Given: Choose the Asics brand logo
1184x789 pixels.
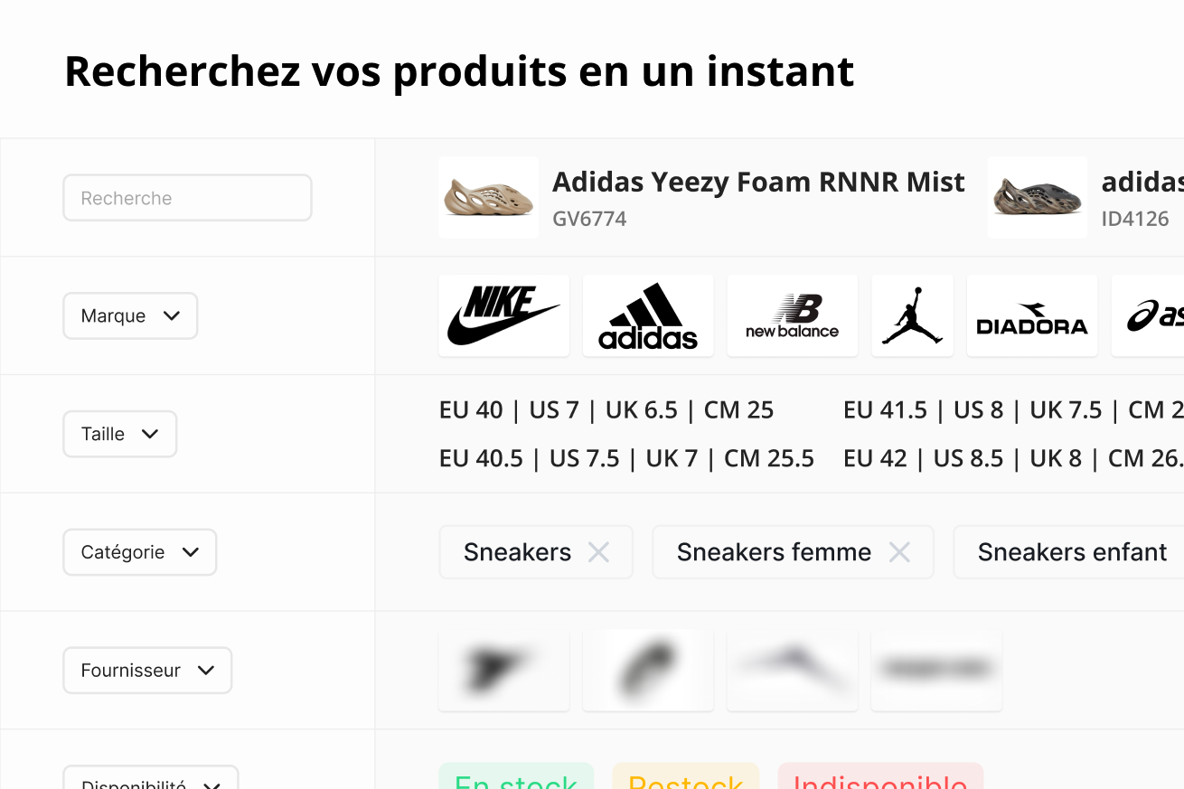Looking at the screenshot, I should click(1148, 315).
